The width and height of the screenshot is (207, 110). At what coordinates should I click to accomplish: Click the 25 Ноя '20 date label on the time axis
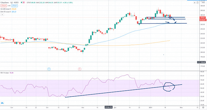pyautogui.click(x=108, y=107)
